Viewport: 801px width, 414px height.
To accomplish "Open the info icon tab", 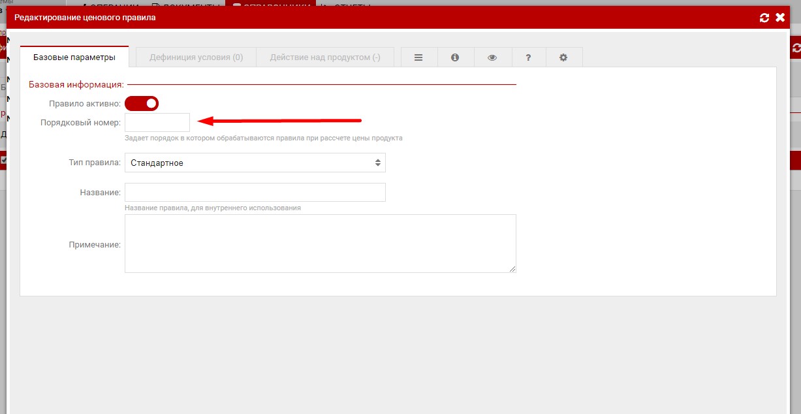I will 455,57.
